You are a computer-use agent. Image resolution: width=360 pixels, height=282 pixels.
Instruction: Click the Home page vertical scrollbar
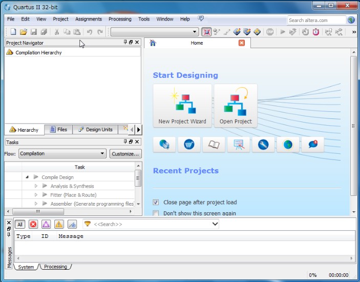353,126
